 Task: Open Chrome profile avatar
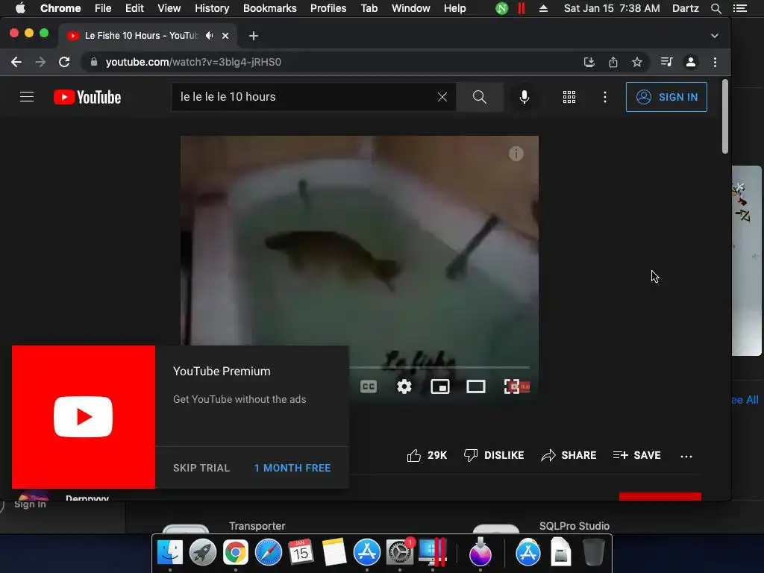click(691, 62)
